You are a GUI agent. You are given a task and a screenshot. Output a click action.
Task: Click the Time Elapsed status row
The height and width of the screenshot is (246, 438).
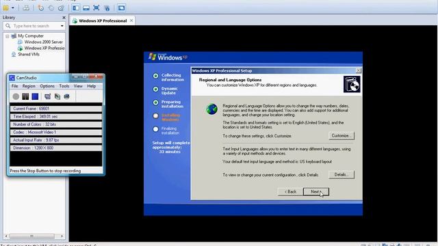pos(56,116)
